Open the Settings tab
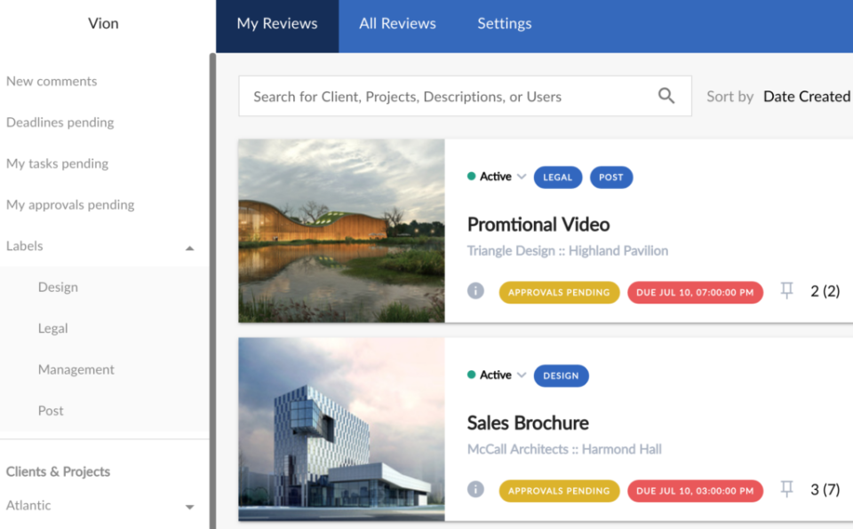The image size is (853, 529). pos(504,24)
